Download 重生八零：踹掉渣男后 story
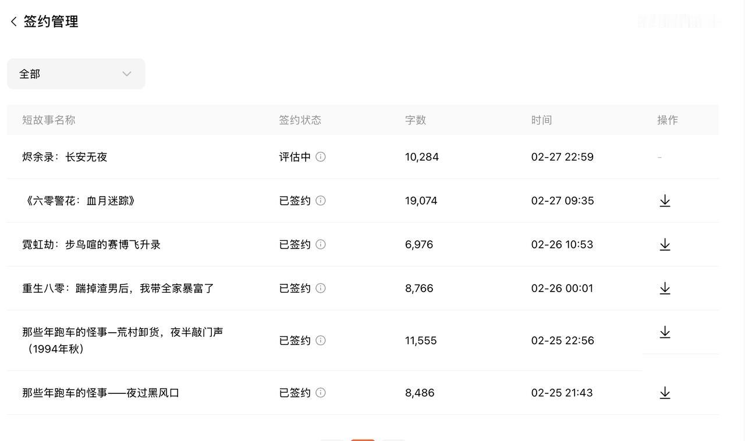 pyautogui.click(x=665, y=287)
